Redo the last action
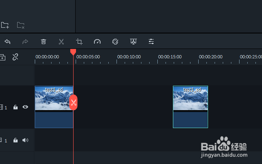Viewport: 262px width, 164px height. pos(25,42)
